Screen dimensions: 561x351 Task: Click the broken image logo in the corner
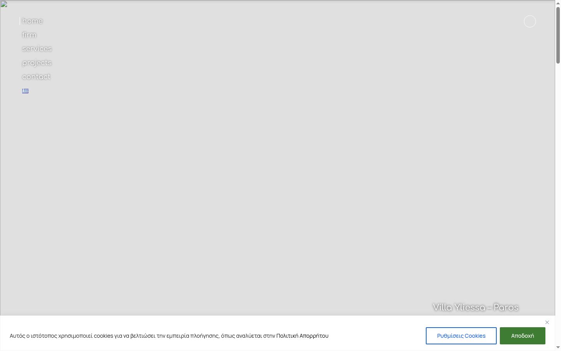point(4,4)
